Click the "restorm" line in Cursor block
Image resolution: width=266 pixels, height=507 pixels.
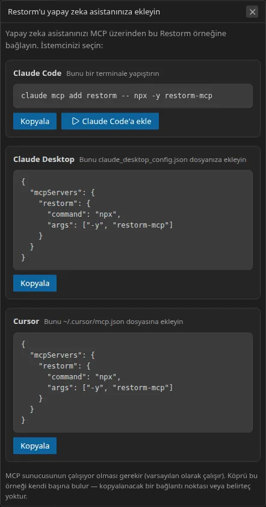click(64, 366)
